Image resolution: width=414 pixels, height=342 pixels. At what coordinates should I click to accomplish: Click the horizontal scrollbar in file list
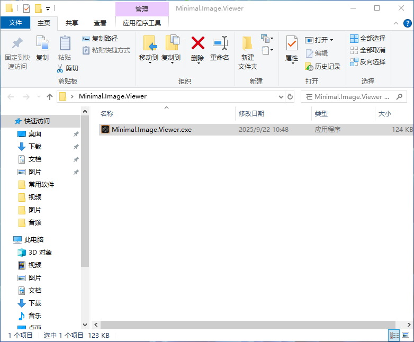248,325
